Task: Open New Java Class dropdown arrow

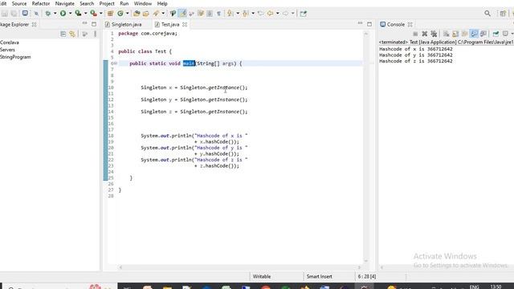Action: (127, 14)
